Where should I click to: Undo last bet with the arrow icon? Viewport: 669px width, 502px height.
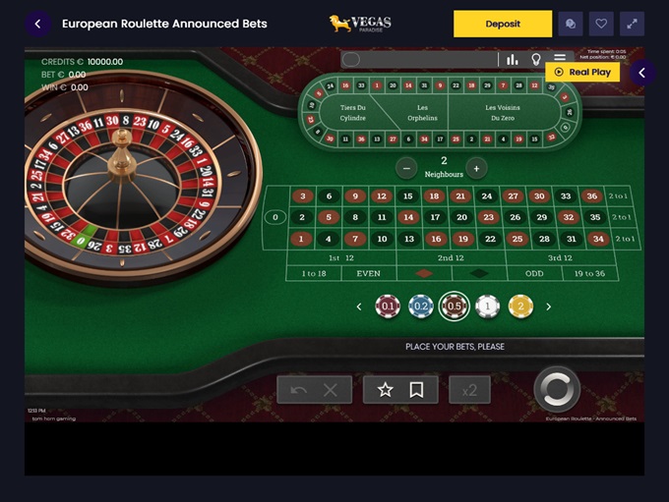coord(299,390)
